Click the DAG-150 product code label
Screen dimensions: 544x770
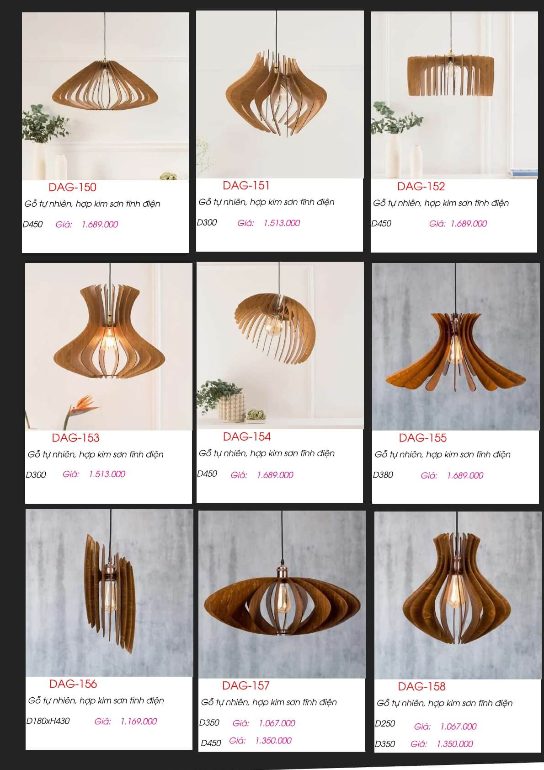click(x=73, y=187)
